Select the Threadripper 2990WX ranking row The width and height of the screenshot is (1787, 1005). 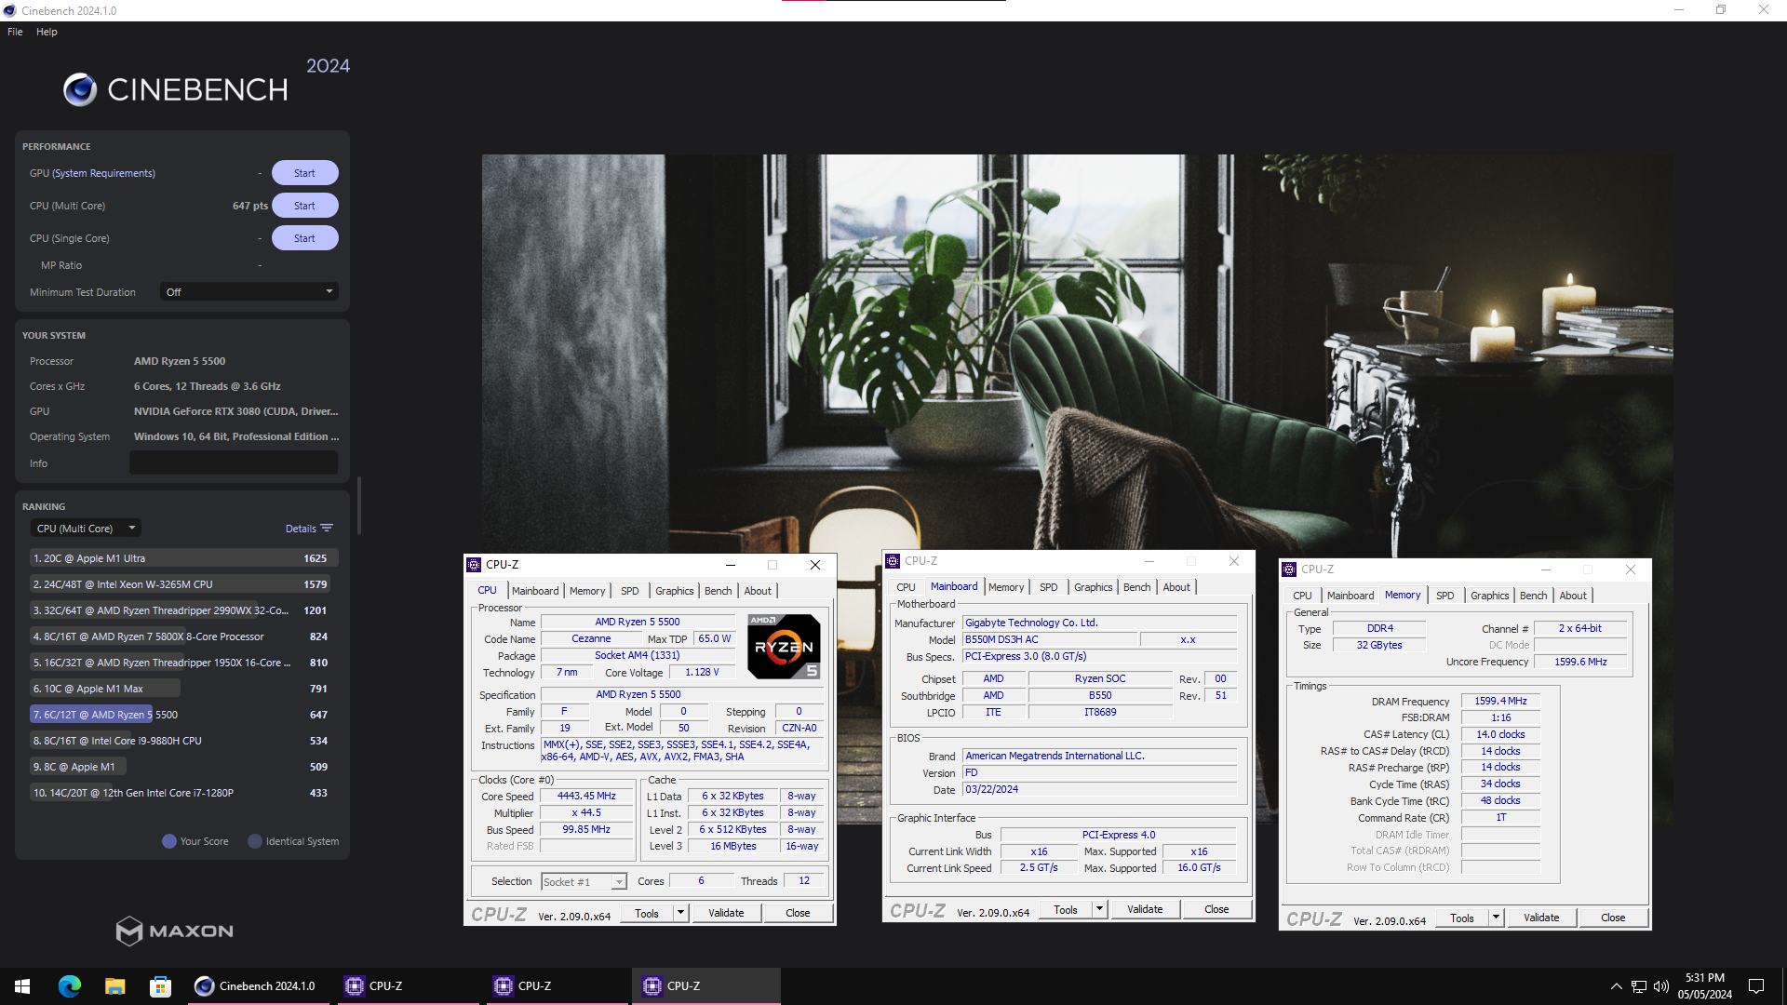[182, 610]
